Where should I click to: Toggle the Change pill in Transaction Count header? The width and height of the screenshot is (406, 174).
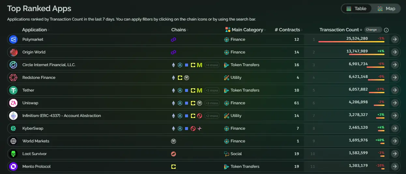373,30
